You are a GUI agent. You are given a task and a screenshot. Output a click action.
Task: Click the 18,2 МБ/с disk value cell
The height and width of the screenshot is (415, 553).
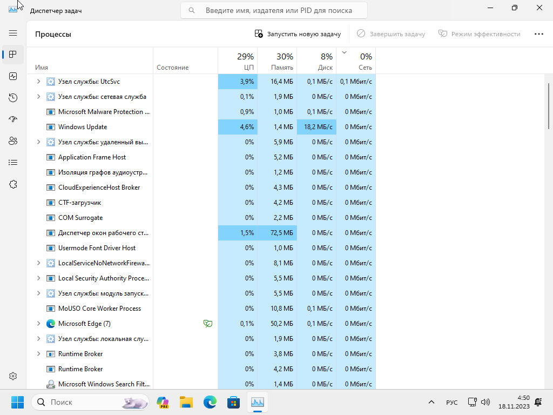click(x=316, y=127)
